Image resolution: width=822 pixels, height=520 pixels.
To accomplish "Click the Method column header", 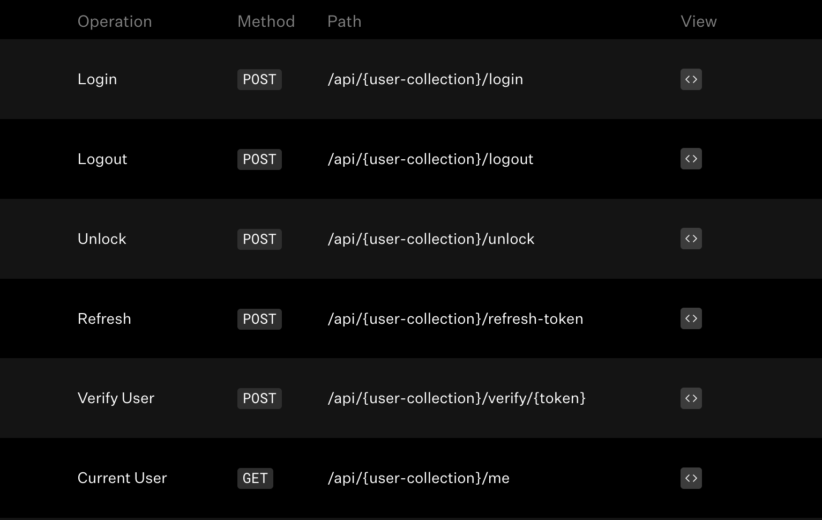I will [x=266, y=21].
